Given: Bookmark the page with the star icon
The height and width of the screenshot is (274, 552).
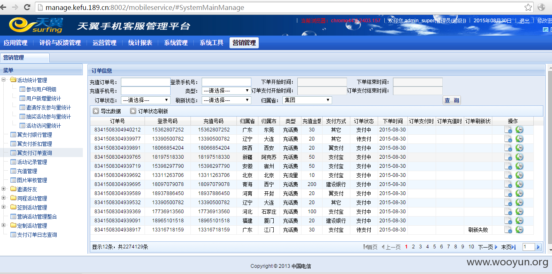Looking at the screenshot, I should [x=528, y=7].
